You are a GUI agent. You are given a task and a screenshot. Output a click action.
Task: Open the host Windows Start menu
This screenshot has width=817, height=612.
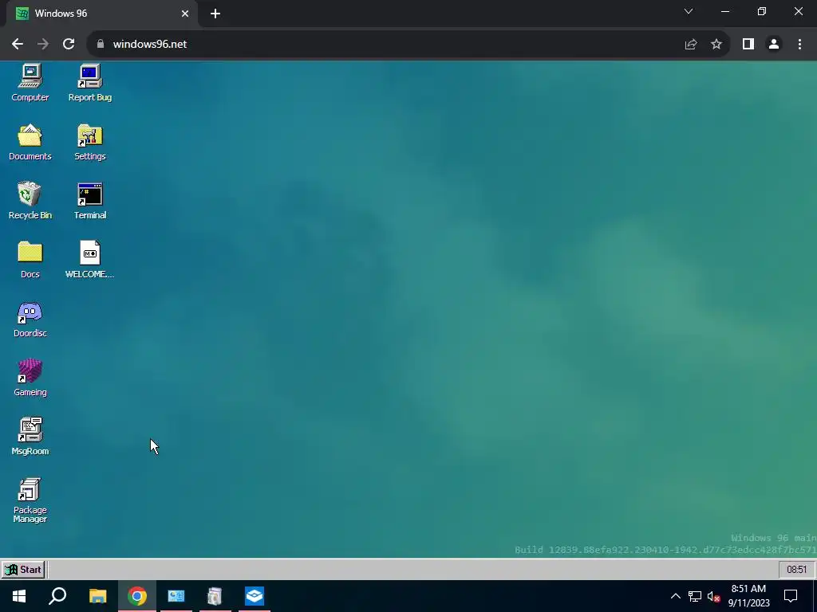click(19, 596)
